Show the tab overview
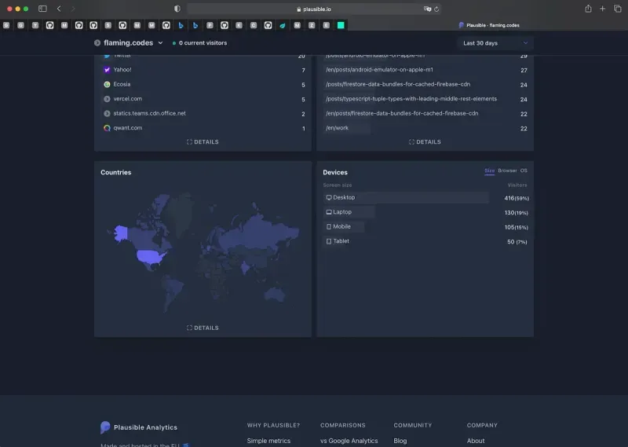 tap(617, 9)
